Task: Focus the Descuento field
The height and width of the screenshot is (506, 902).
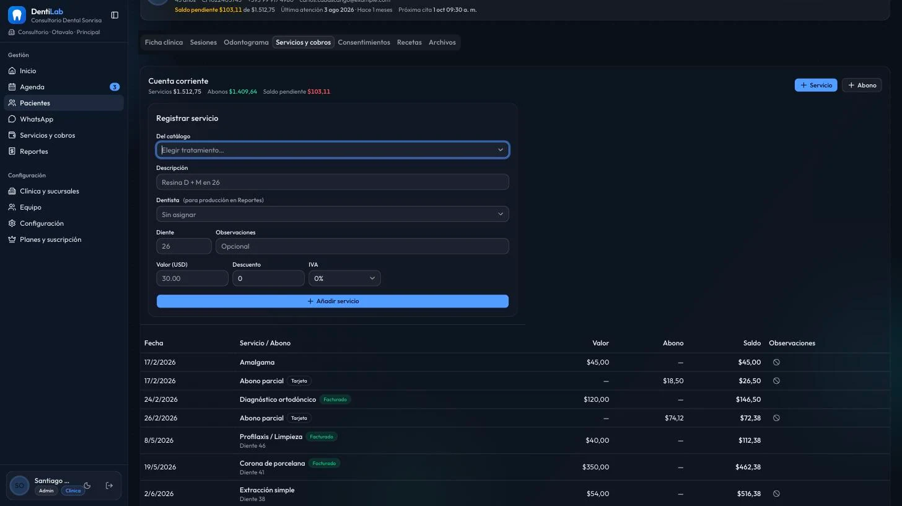Action: [269, 278]
